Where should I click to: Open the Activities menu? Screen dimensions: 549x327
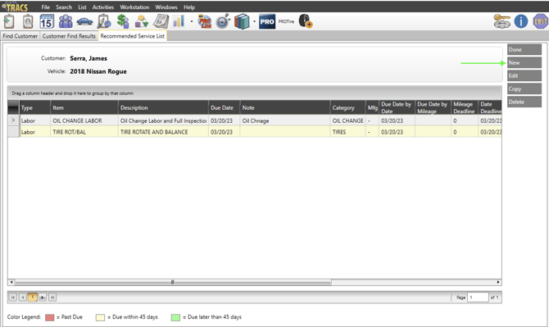tap(103, 7)
